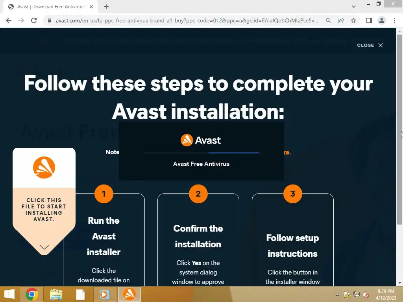Image resolution: width=403 pixels, height=302 pixels.
Task: Open the Chrome profile avatar
Action: [382, 20]
